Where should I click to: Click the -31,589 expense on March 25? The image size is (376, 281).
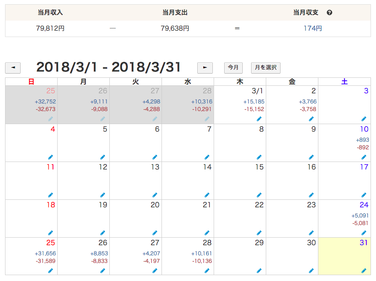coord(45,261)
